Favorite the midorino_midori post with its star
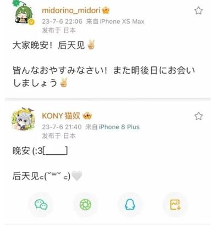 pos(199,10)
